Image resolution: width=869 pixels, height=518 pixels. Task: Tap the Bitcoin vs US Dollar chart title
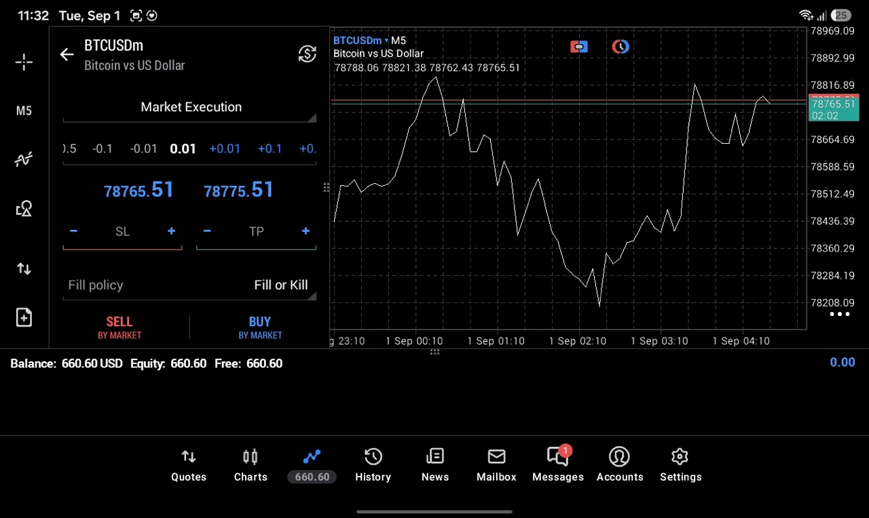tap(378, 54)
